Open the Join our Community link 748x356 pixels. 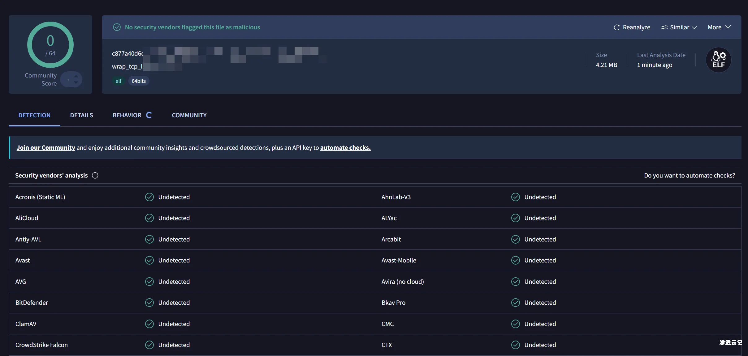46,148
